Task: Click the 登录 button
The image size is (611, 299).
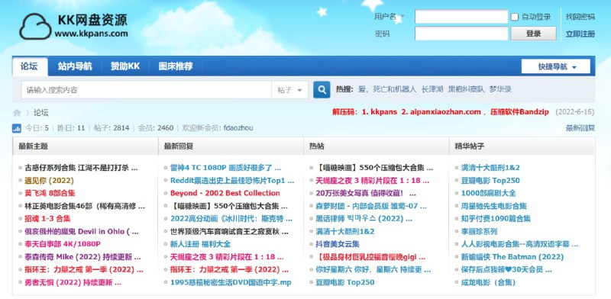Action: (x=533, y=34)
